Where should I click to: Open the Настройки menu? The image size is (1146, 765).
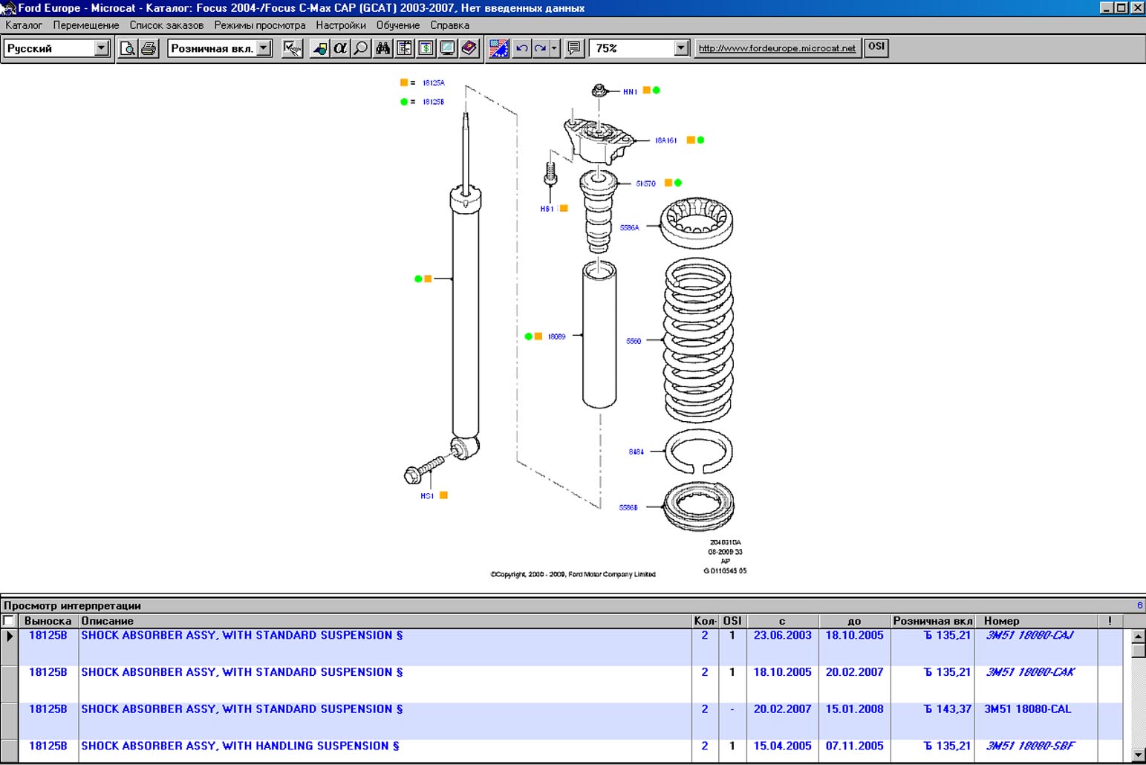tap(340, 25)
